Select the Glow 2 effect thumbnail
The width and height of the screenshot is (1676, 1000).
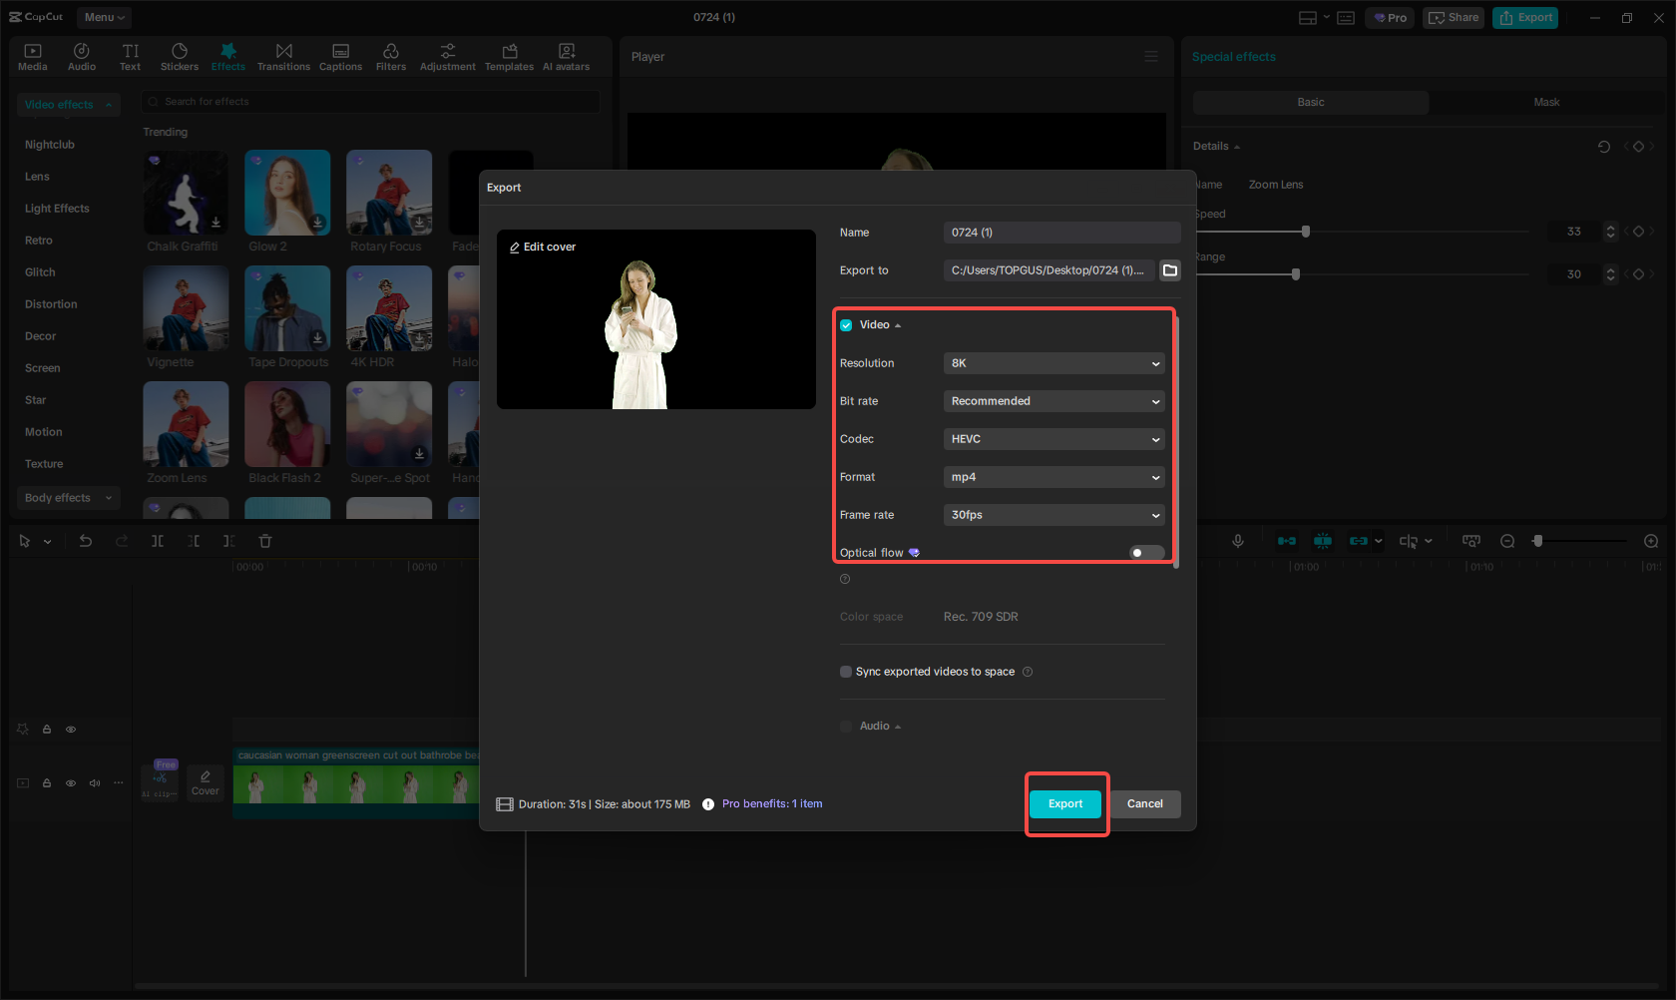pyautogui.click(x=287, y=192)
